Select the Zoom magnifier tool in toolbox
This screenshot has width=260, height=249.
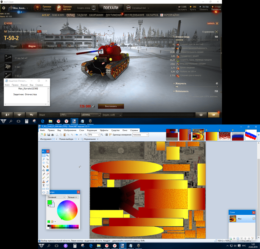(x=47, y=163)
